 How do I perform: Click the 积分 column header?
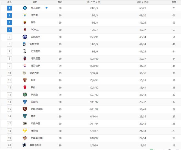pyautogui.click(x=174, y=2)
